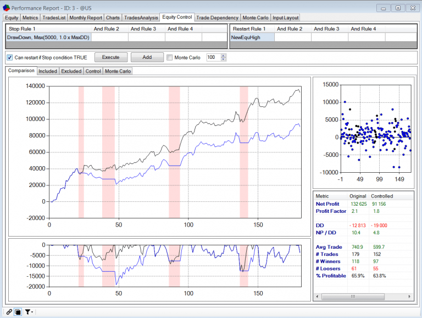Click the link chain icon in bottom toolbar
Image resolution: width=422 pixels, height=318 pixels.
click(8, 311)
